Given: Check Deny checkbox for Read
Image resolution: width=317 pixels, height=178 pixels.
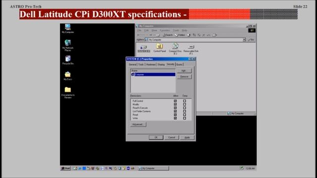Looking at the screenshot, I should click(184, 115).
